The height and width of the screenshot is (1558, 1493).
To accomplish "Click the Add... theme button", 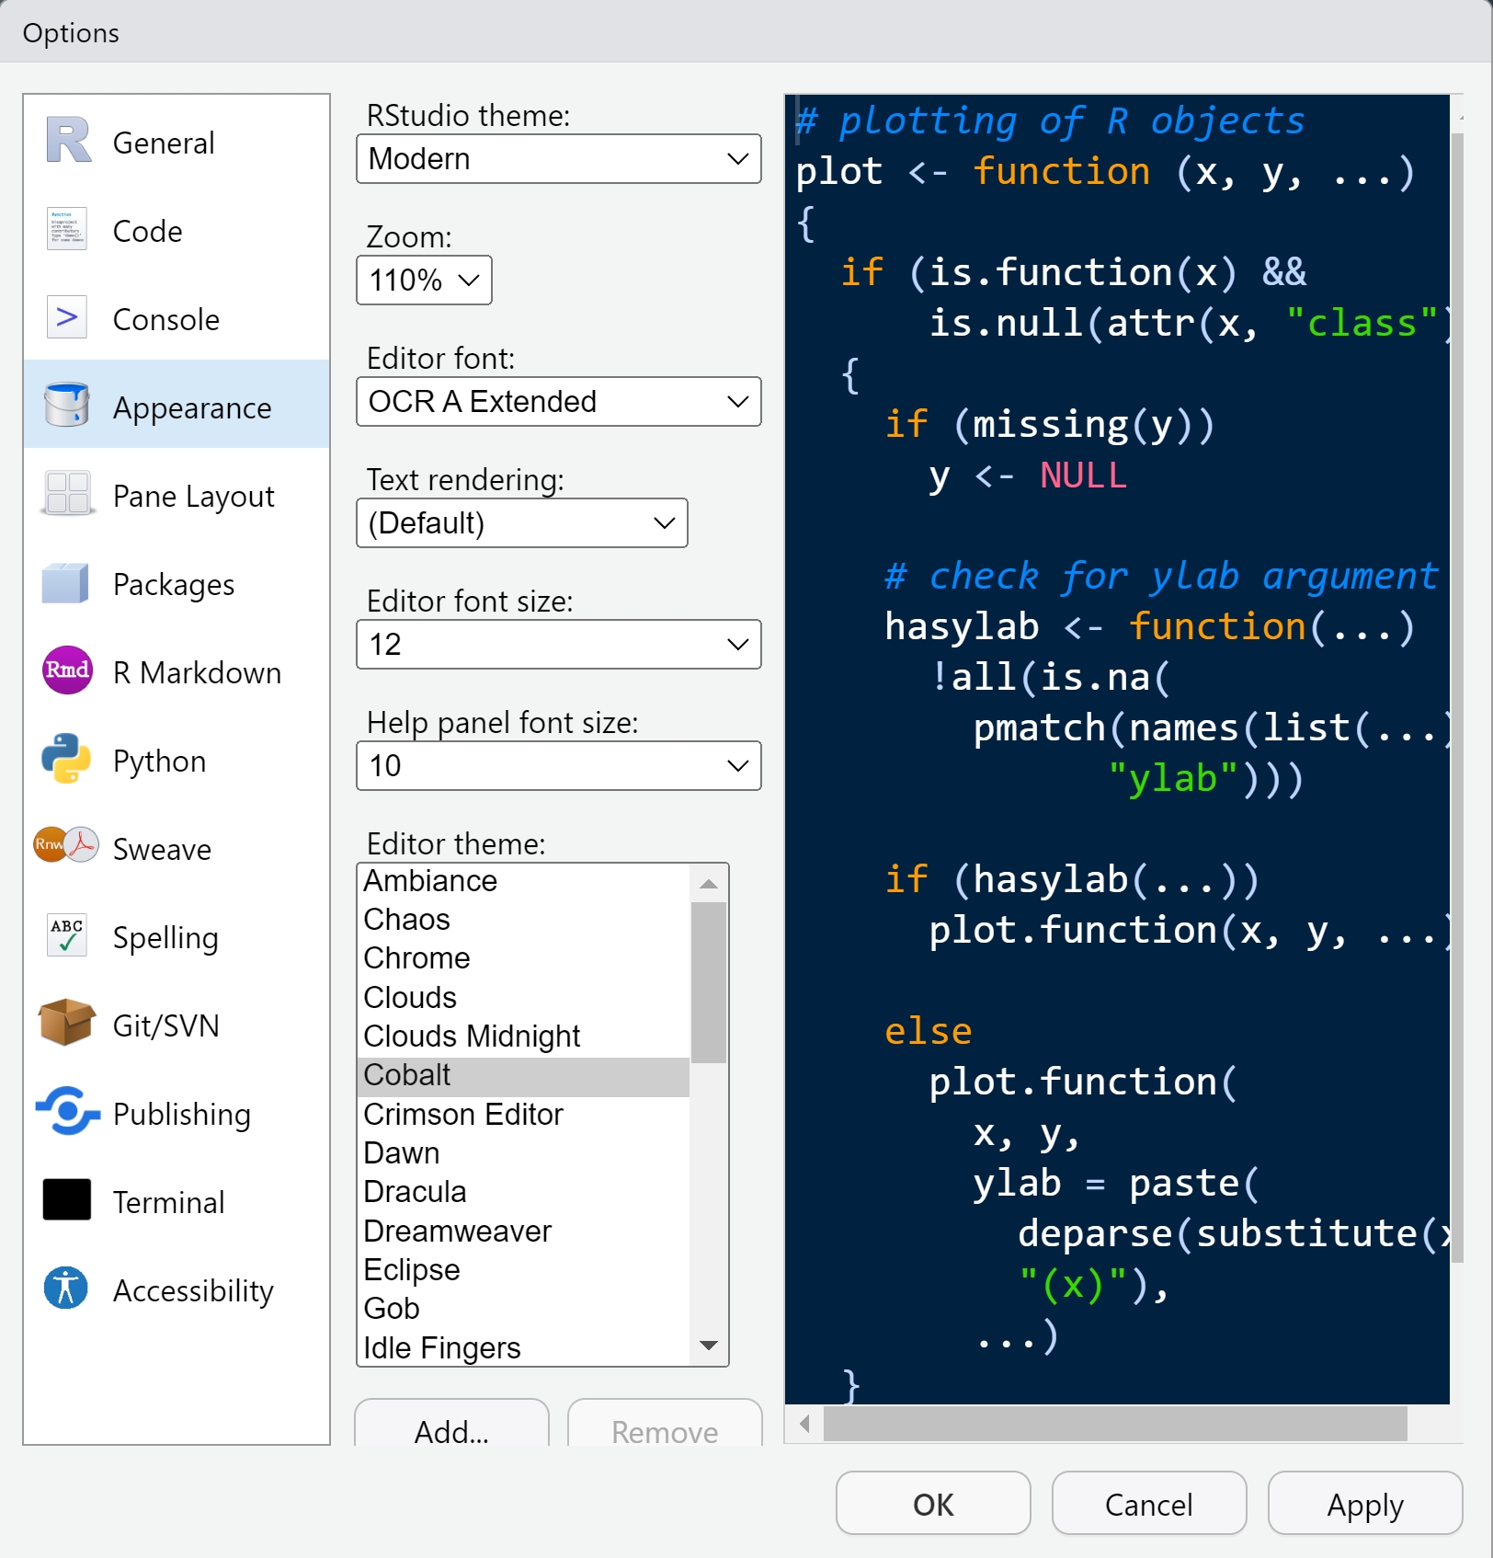I will tap(451, 1430).
